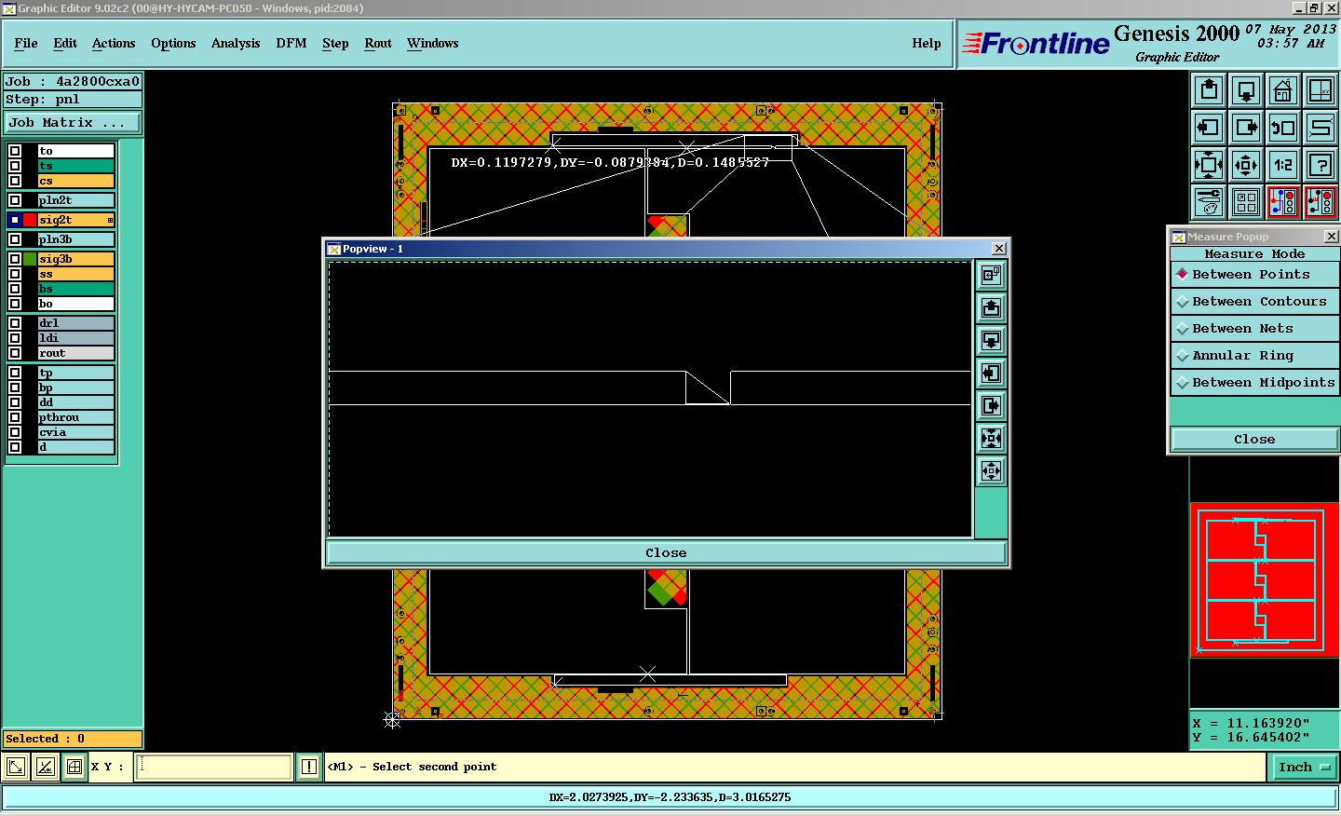
Task: Toggle display checkbox for layer to
Action: 15,151
